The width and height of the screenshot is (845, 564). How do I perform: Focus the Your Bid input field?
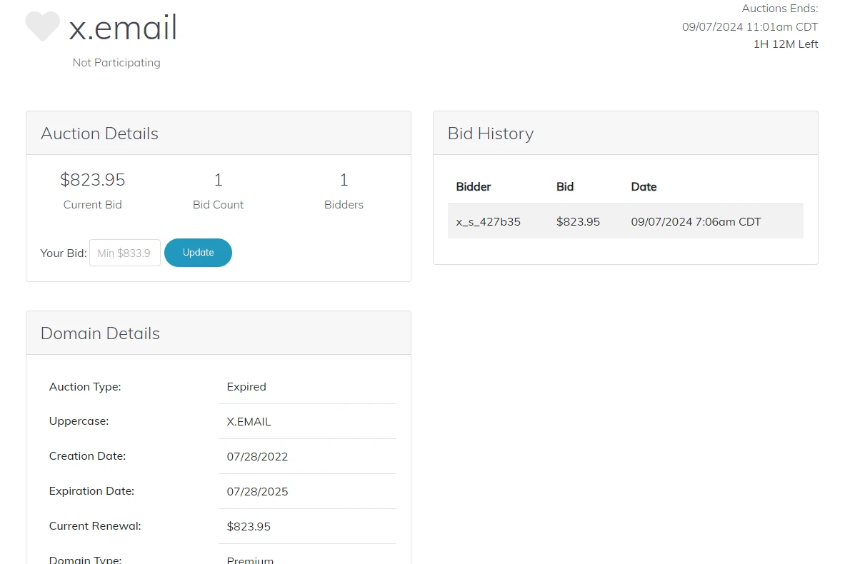(x=125, y=253)
